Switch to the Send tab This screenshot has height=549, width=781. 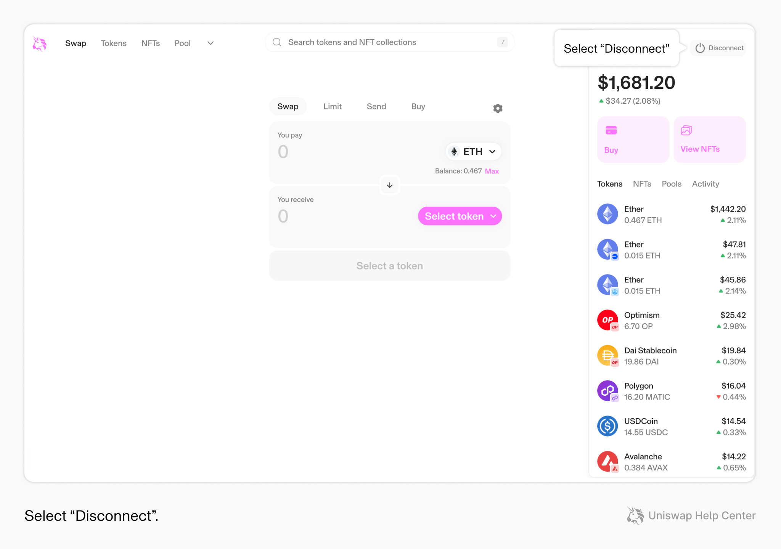tap(376, 106)
